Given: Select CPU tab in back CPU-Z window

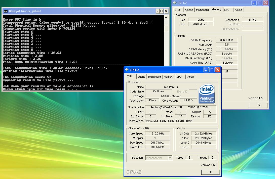Looking at the screenshot, I should tap(177, 10).
